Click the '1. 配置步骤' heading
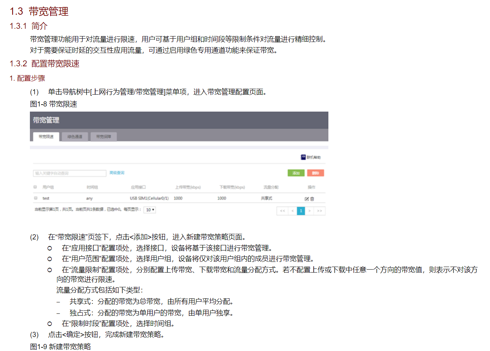Image resolution: width=490 pixels, height=351 pixels. pyautogui.click(x=27, y=78)
